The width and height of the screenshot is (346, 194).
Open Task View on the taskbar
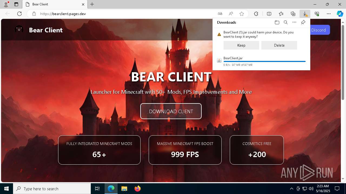[x=97, y=189]
